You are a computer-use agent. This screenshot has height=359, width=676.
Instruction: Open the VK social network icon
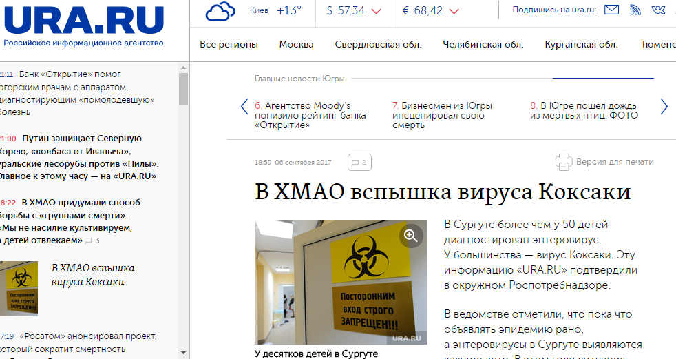(x=658, y=10)
